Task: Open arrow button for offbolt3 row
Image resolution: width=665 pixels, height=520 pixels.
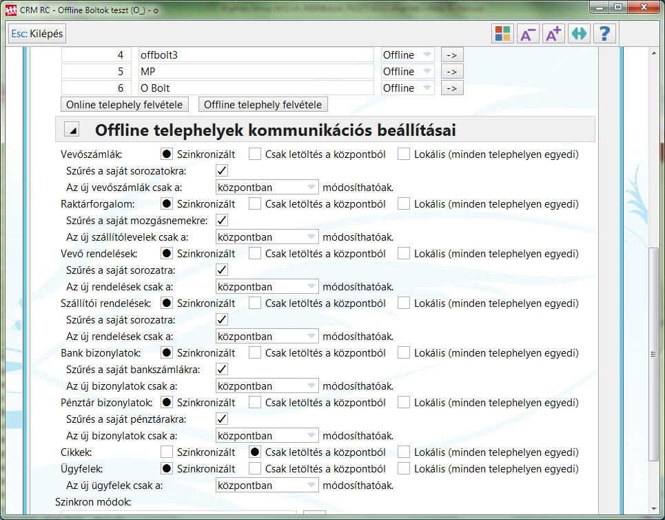Action: click(x=451, y=55)
